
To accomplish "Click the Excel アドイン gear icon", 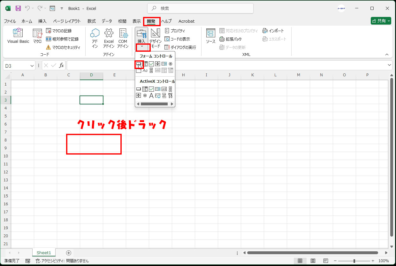I will click(x=109, y=33).
